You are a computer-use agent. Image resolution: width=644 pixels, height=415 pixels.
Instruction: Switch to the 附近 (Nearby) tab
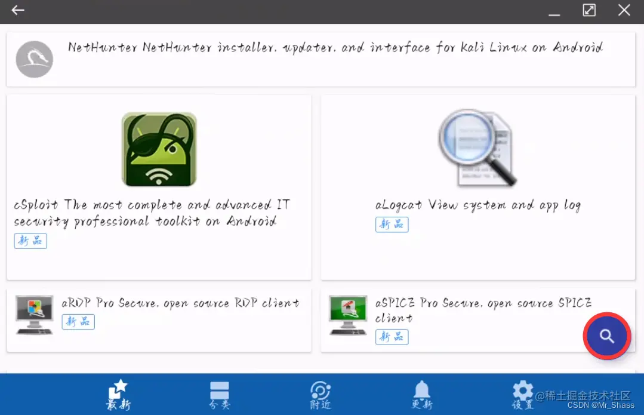click(321, 395)
